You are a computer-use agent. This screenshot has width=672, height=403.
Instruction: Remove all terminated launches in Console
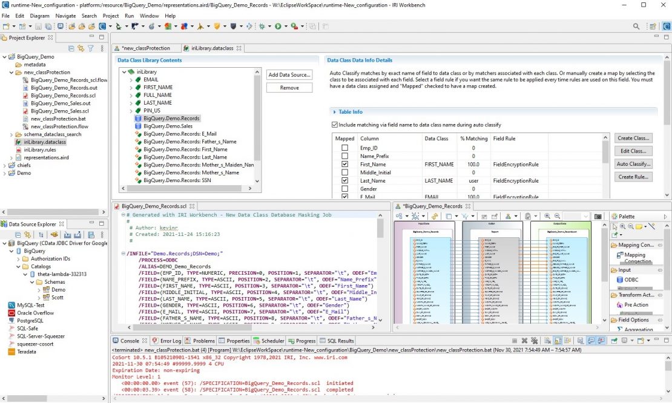click(535, 341)
